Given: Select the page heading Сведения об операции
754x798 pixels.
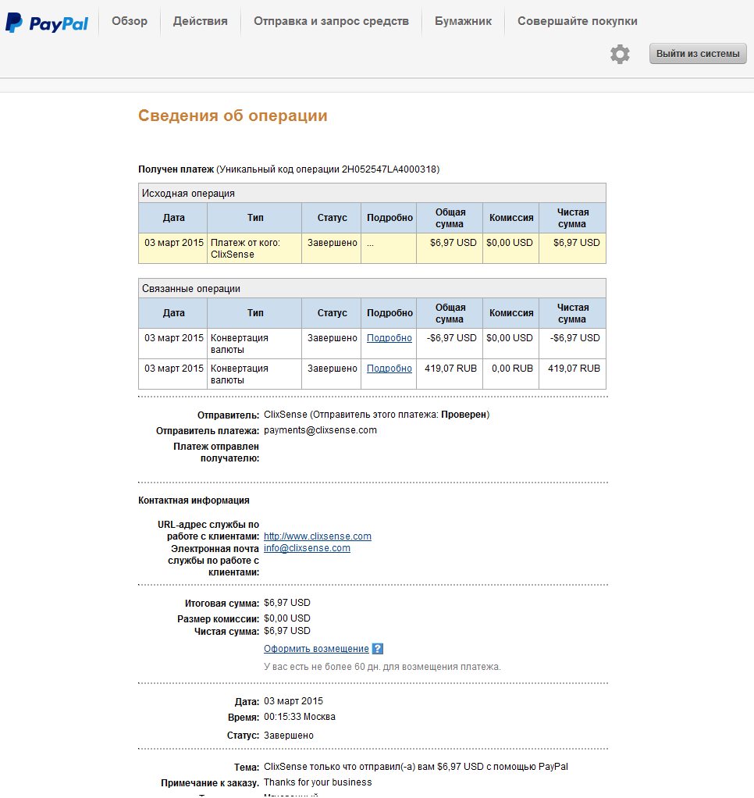Looking at the screenshot, I should 233,116.
